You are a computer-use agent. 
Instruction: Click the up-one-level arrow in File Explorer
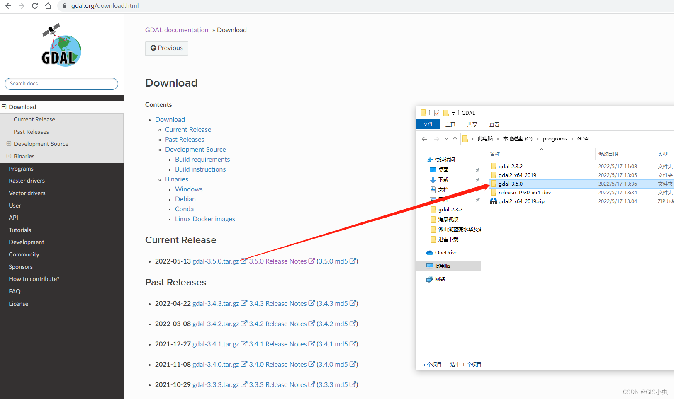click(455, 139)
